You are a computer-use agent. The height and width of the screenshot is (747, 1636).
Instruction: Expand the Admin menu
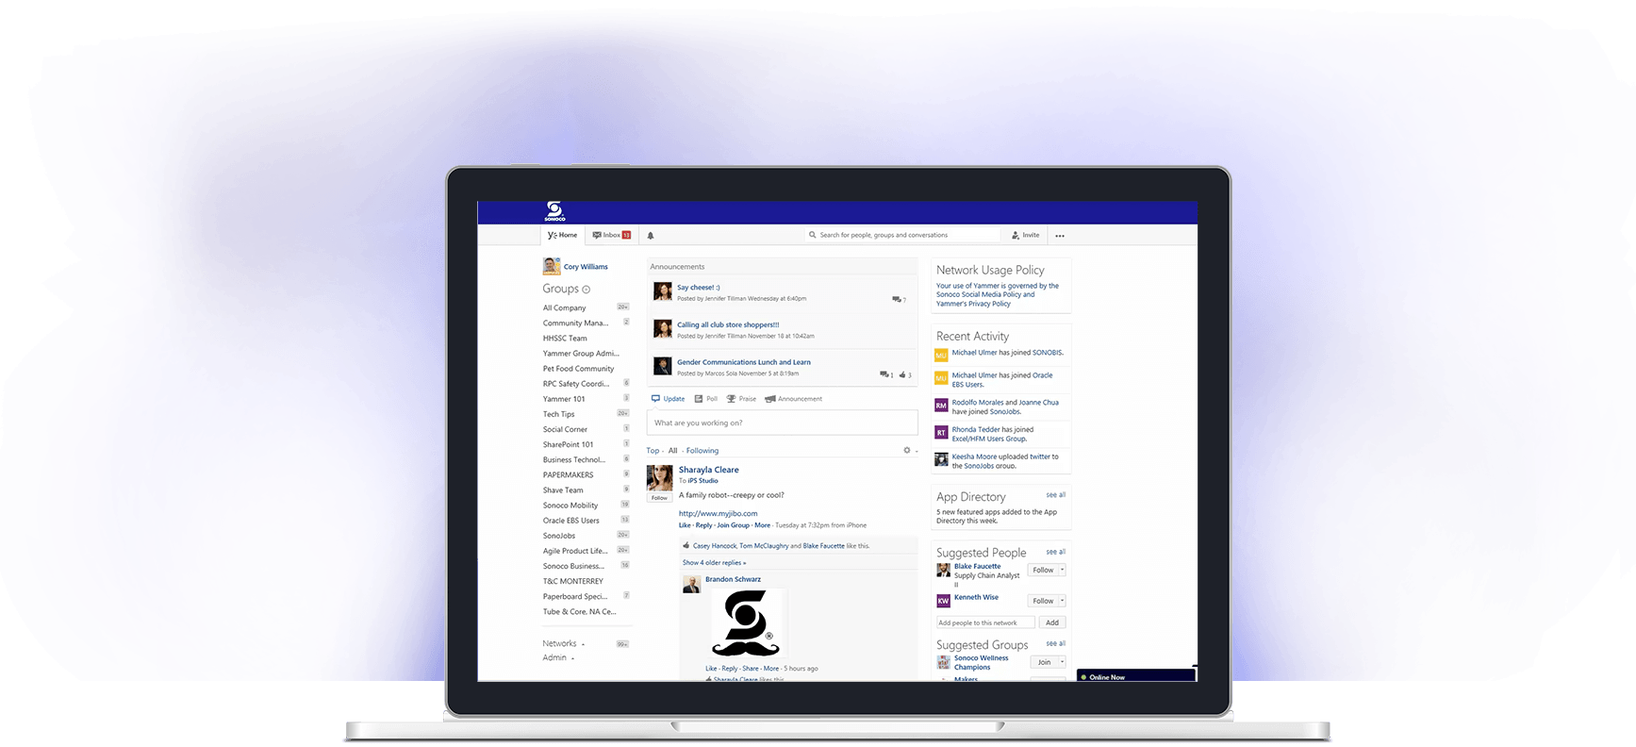click(x=558, y=657)
